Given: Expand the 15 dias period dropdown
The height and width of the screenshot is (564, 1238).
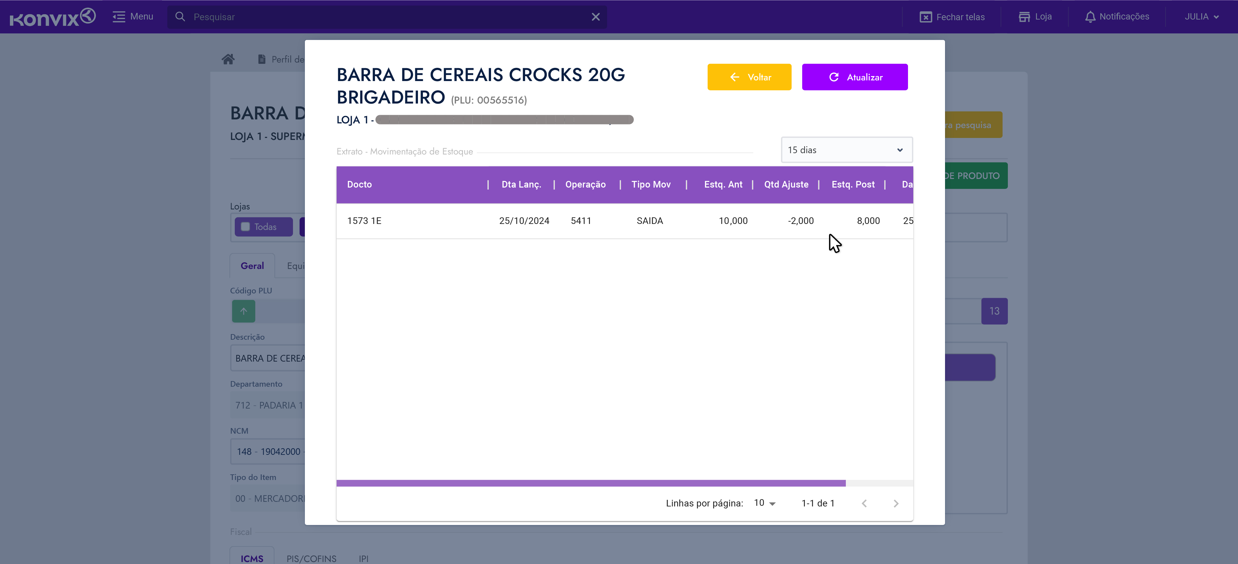Looking at the screenshot, I should [x=846, y=150].
